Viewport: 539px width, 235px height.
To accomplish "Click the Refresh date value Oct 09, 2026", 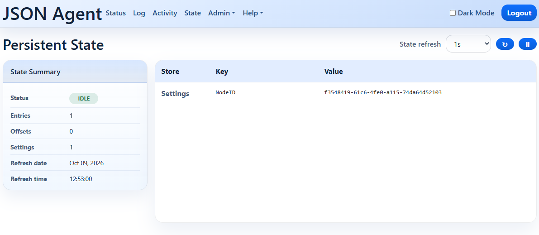I will tap(86, 163).
